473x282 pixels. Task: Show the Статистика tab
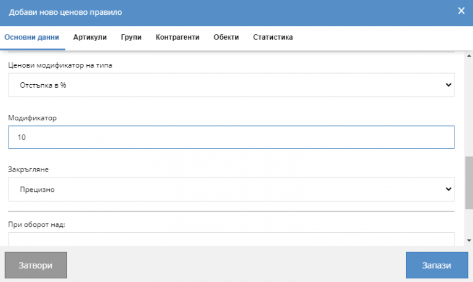[273, 37]
